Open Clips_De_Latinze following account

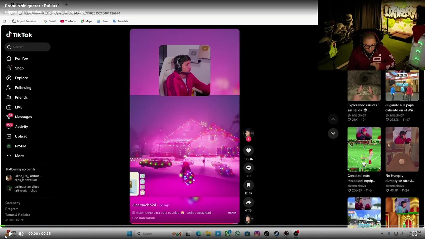(x=24, y=178)
